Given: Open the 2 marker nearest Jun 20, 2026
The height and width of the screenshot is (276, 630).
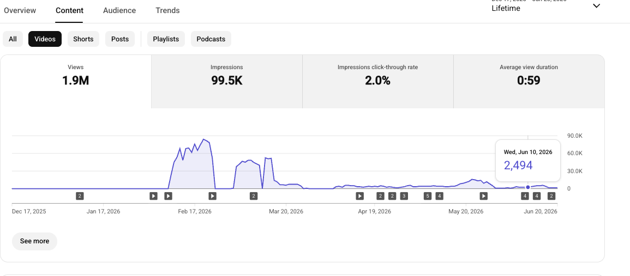Looking at the screenshot, I should [x=551, y=196].
